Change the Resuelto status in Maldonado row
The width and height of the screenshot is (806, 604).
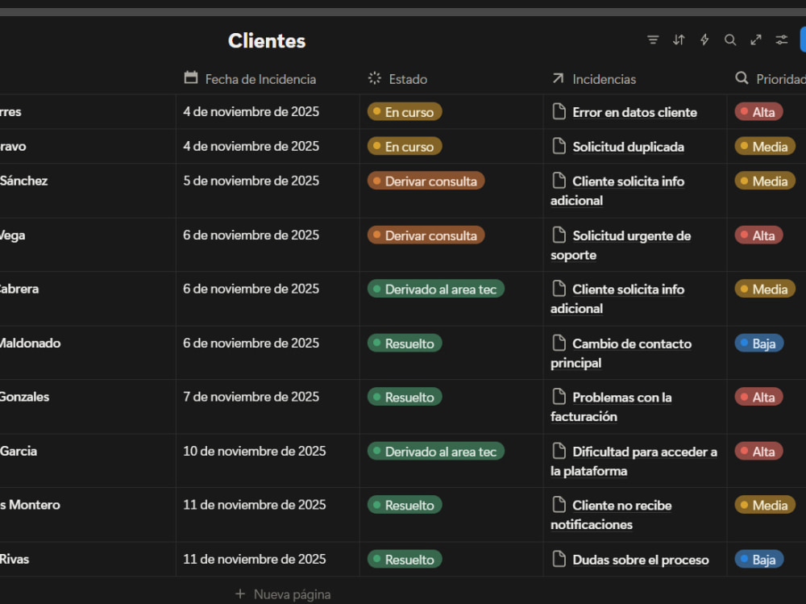(x=405, y=344)
